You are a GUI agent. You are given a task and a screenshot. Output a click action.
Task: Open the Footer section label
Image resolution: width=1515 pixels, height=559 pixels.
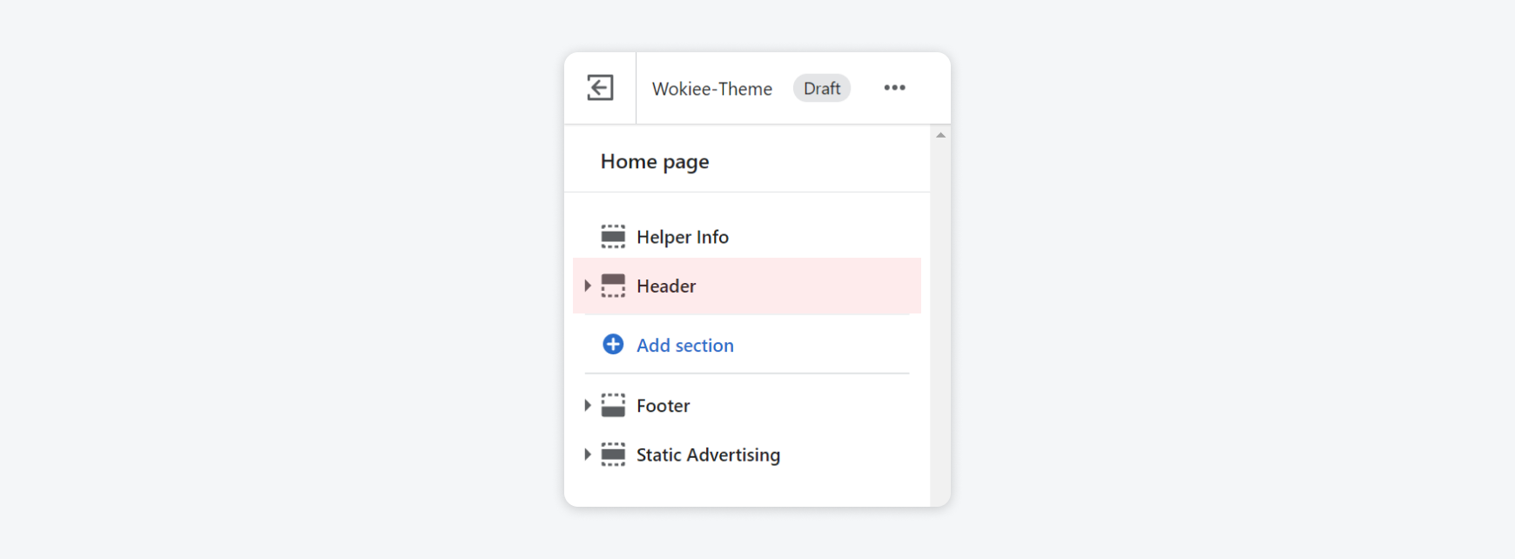point(663,406)
